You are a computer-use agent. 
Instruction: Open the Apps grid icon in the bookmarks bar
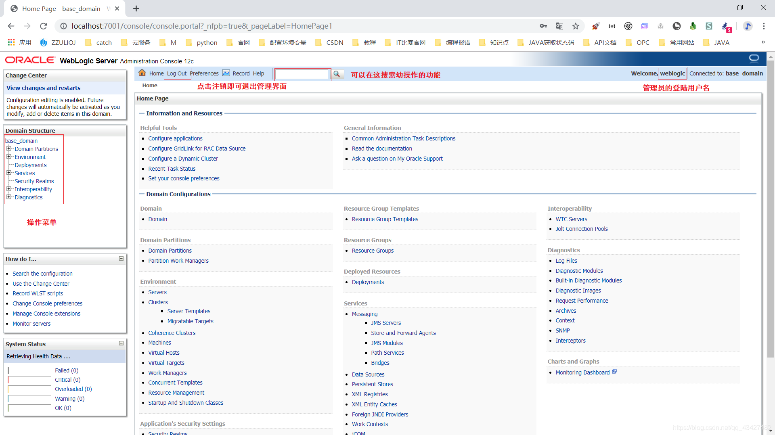[11, 42]
